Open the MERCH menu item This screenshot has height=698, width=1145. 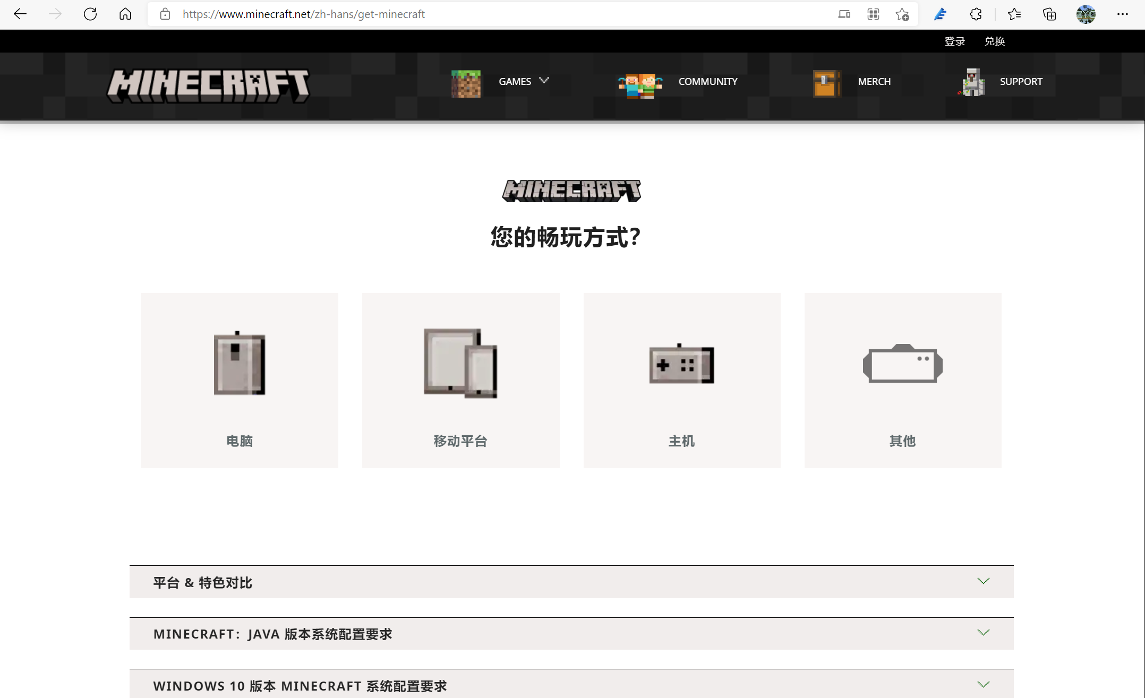(x=874, y=82)
